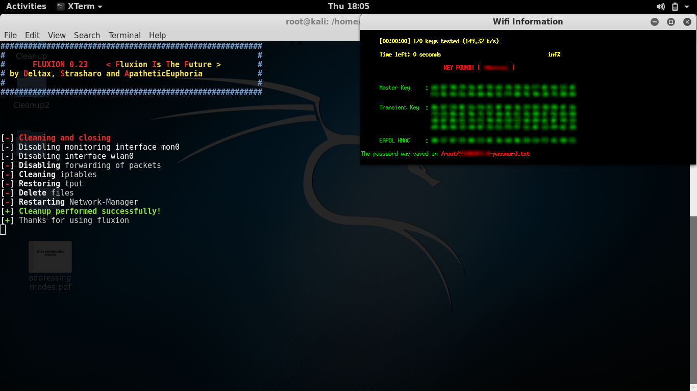This screenshot has height=391, width=697.
Task: Click the battery status icon
Action: [x=675, y=7]
